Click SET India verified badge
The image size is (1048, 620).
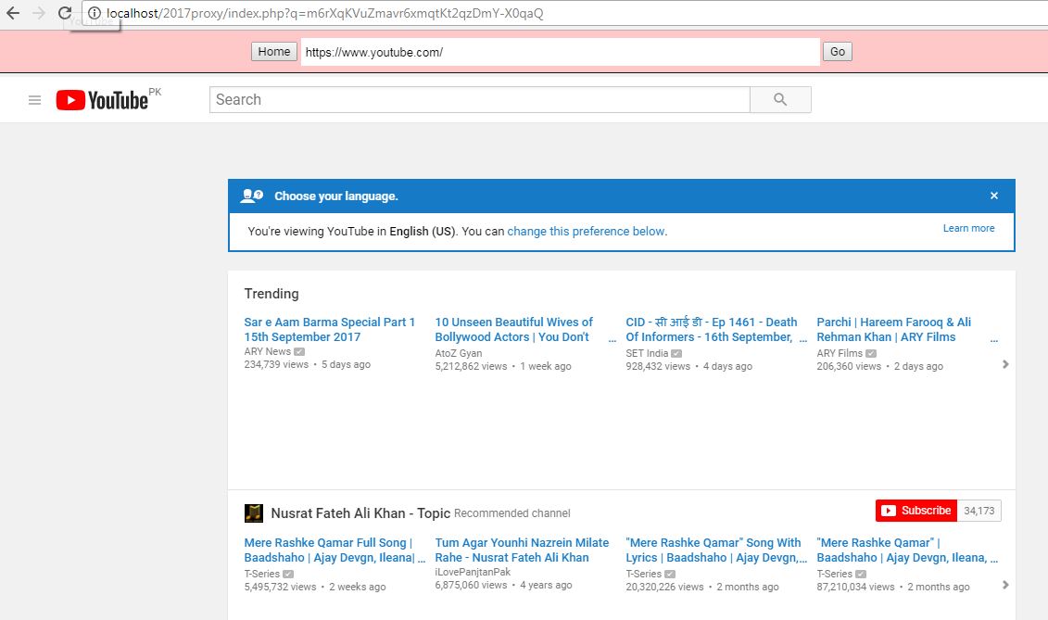click(676, 354)
